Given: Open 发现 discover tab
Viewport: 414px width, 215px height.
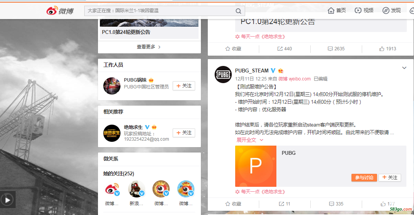Looking at the screenshot, I should 392,10.
